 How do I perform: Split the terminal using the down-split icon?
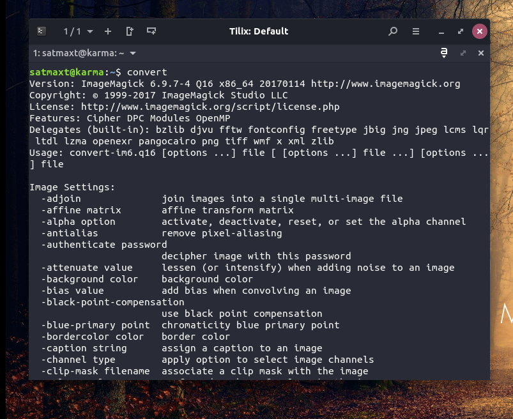[151, 31]
